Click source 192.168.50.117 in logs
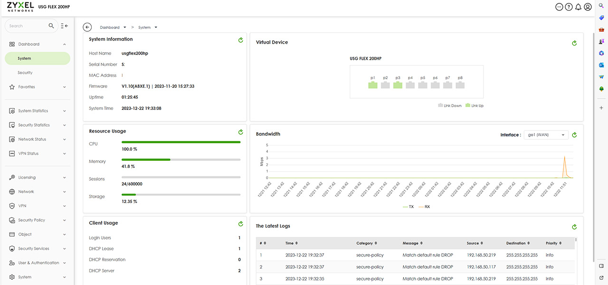Screen dimensions: 608x285 click(x=482, y=267)
